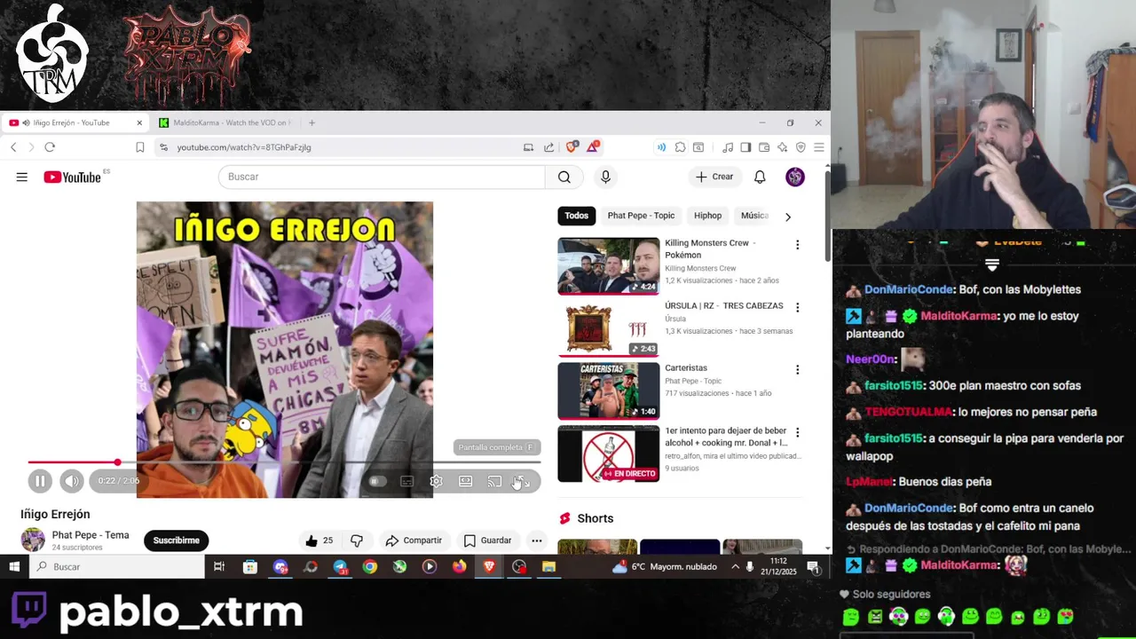Image resolution: width=1136 pixels, height=639 pixels.
Task: Share this page from the address bar
Action: point(548,147)
